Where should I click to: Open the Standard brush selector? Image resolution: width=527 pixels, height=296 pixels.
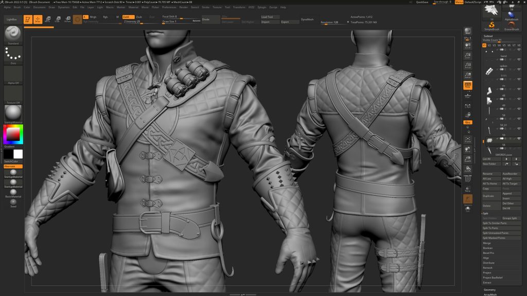[x=13, y=35]
